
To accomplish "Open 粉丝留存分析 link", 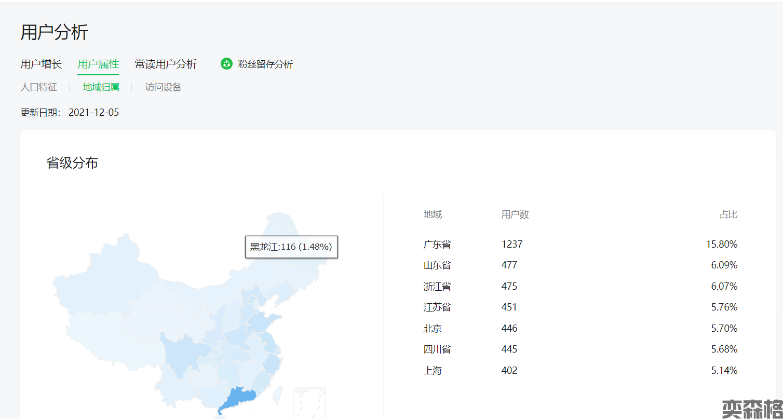I will [x=265, y=64].
